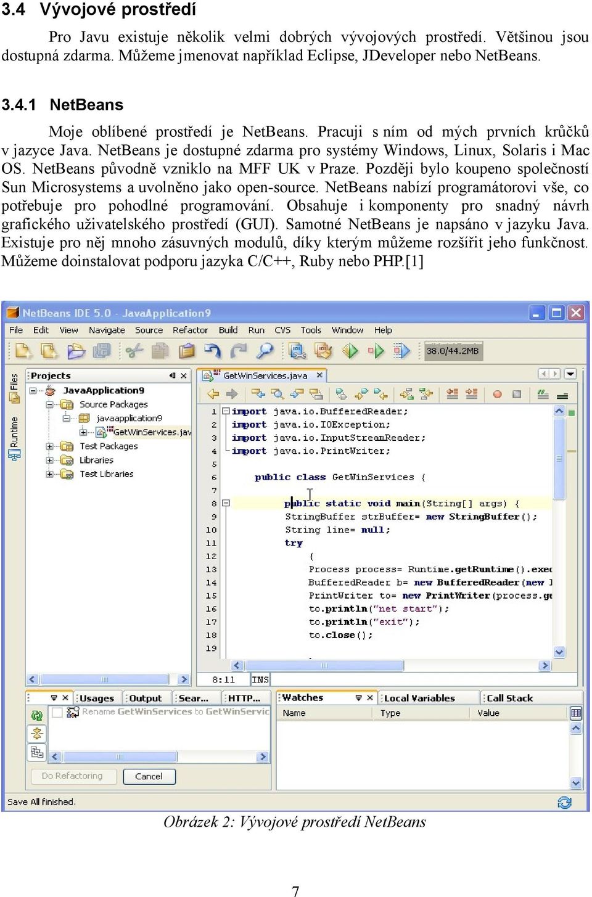
Task: Click the editor Forward arrow icon
Action: point(232,394)
